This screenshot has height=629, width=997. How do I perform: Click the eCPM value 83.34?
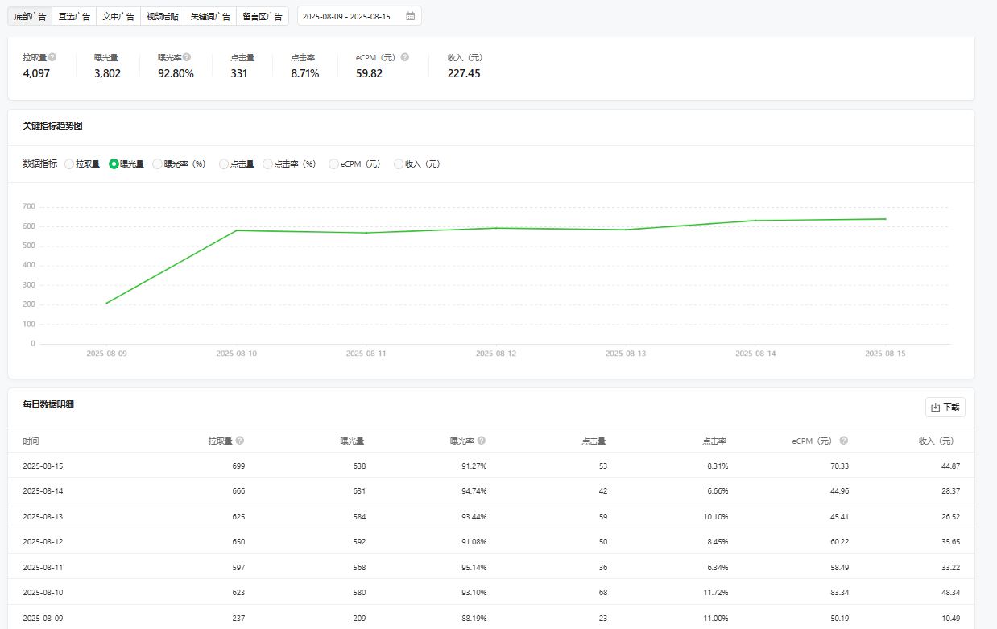tap(838, 593)
